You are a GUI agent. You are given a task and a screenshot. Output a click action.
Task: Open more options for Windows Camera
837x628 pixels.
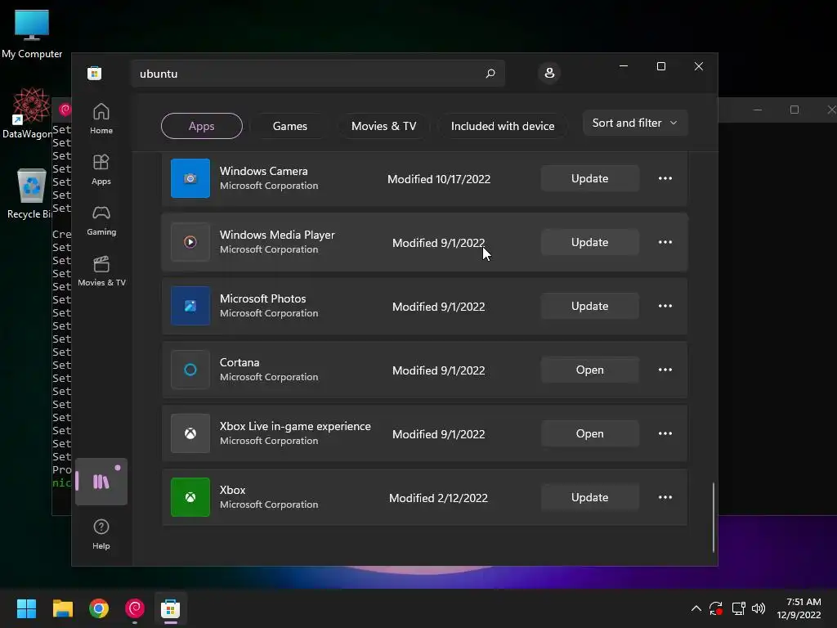[665, 178]
